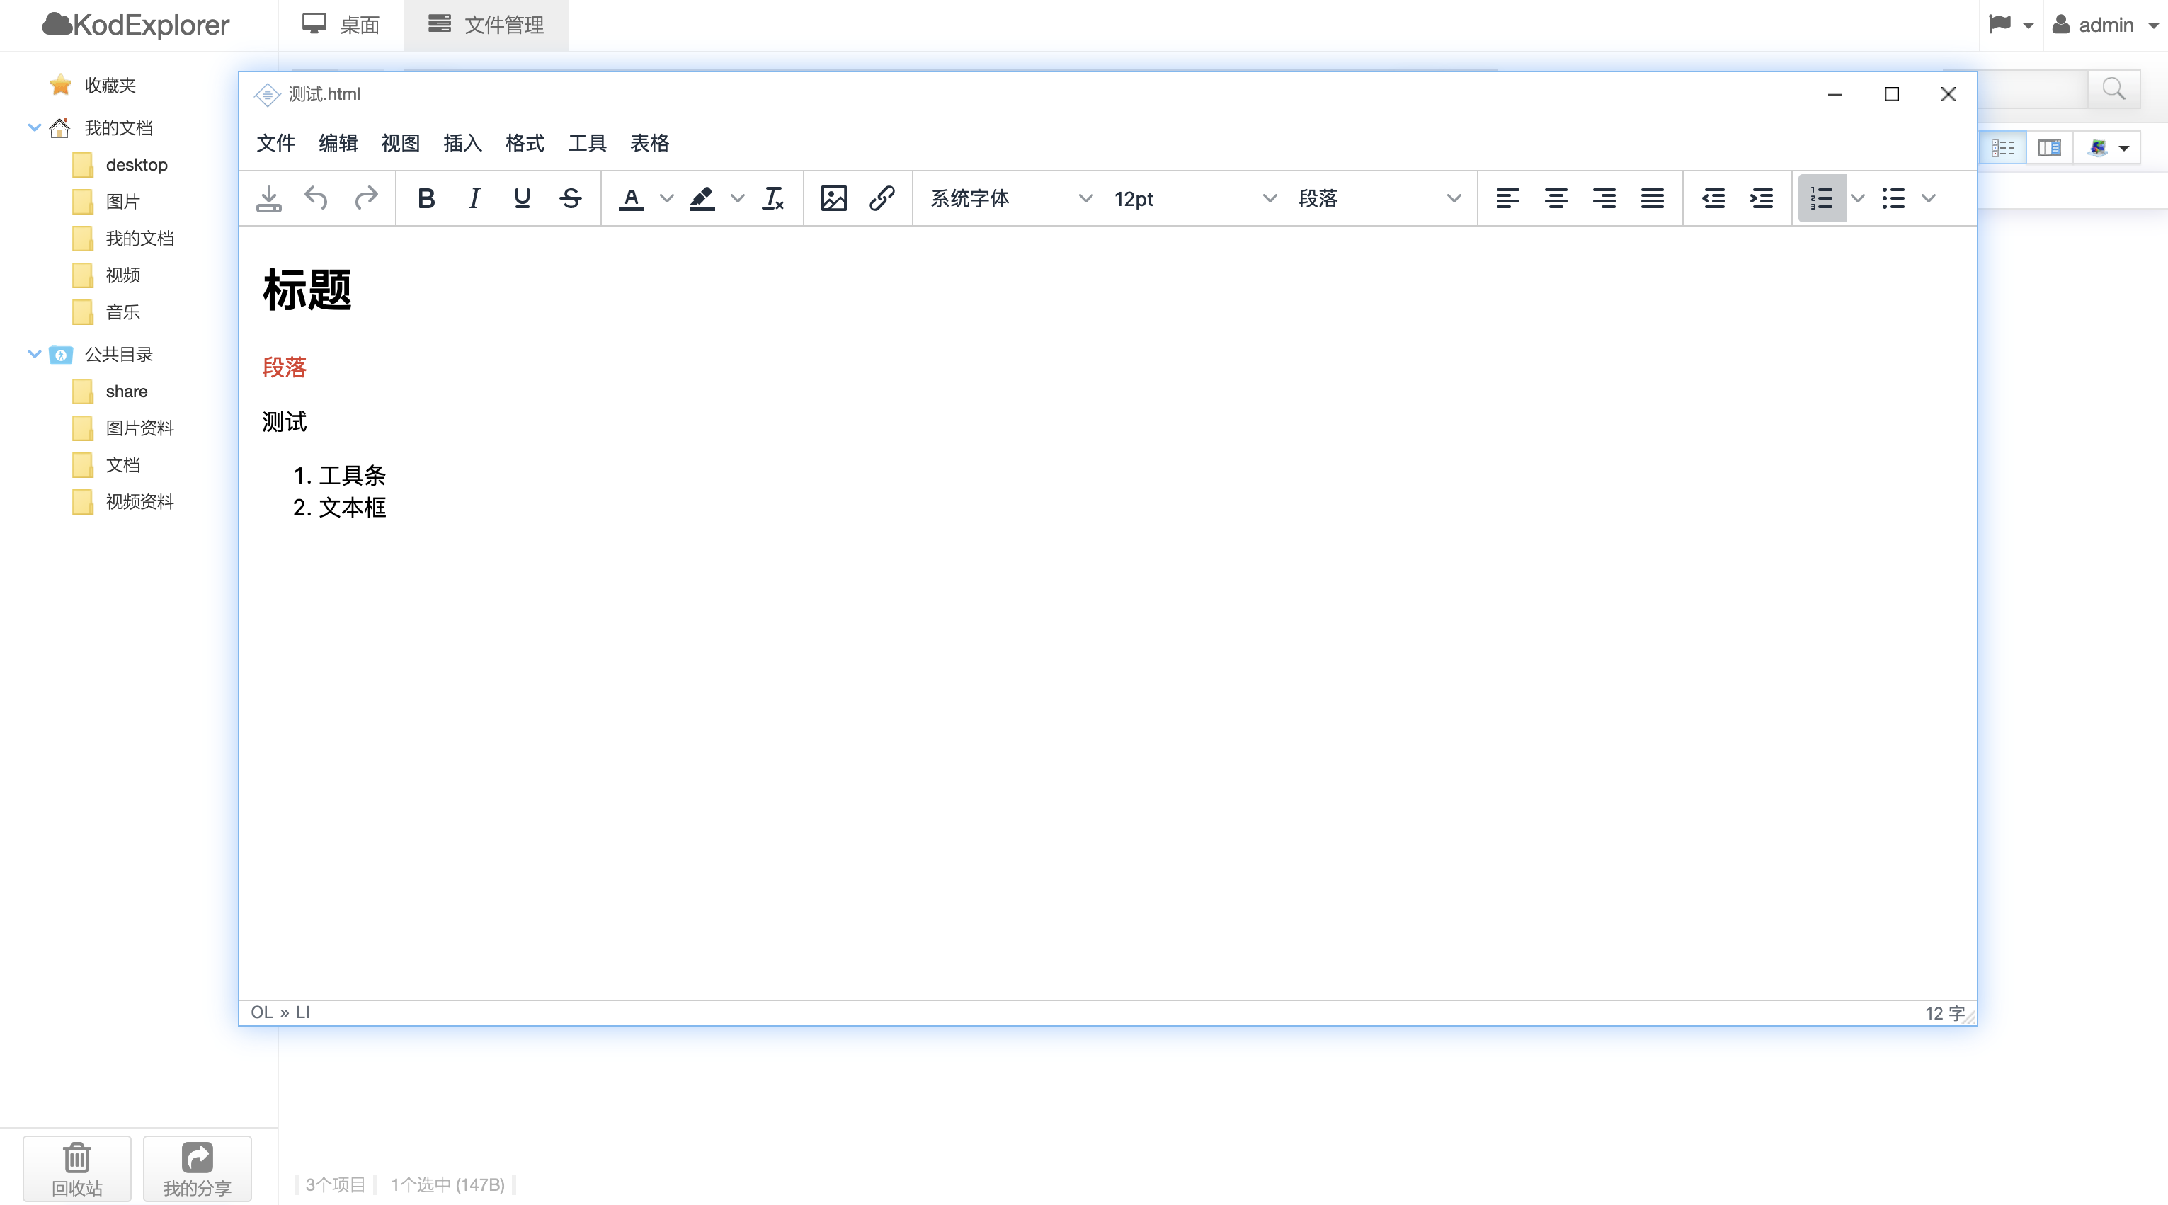Apply strikethrough formatting to text

tap(571, 198)
